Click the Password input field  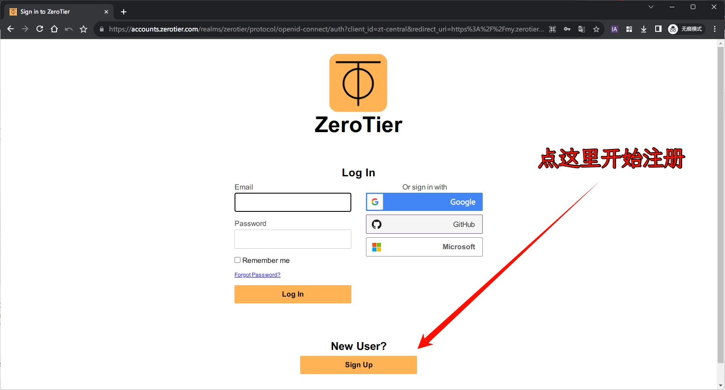click(293, 239)
